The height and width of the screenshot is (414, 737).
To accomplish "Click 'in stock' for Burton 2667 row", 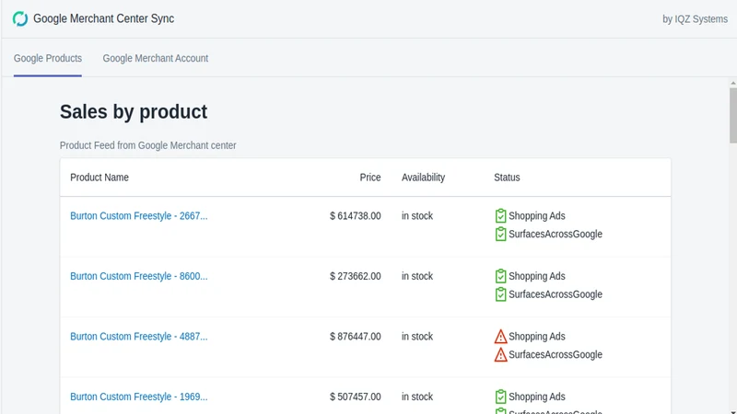I will tap(417, 216).
